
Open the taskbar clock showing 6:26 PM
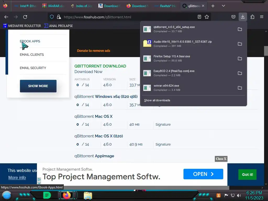[x=254, y=195]
